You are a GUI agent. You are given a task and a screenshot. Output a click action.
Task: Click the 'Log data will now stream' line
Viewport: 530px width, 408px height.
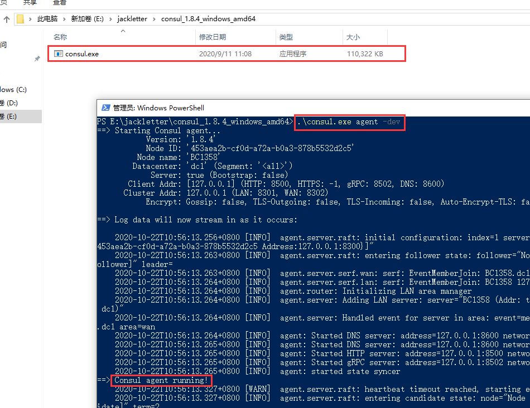tap(197, 220)
